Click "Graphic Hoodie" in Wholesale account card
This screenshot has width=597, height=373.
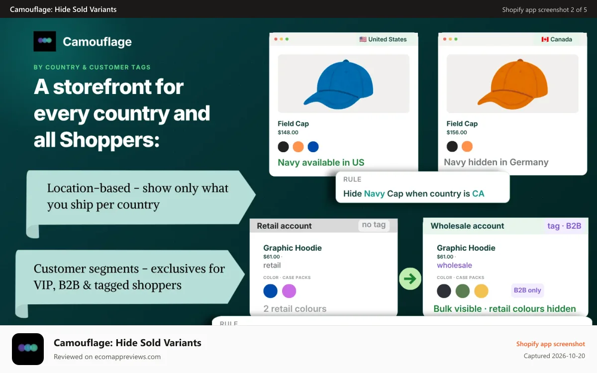[466, 248]
